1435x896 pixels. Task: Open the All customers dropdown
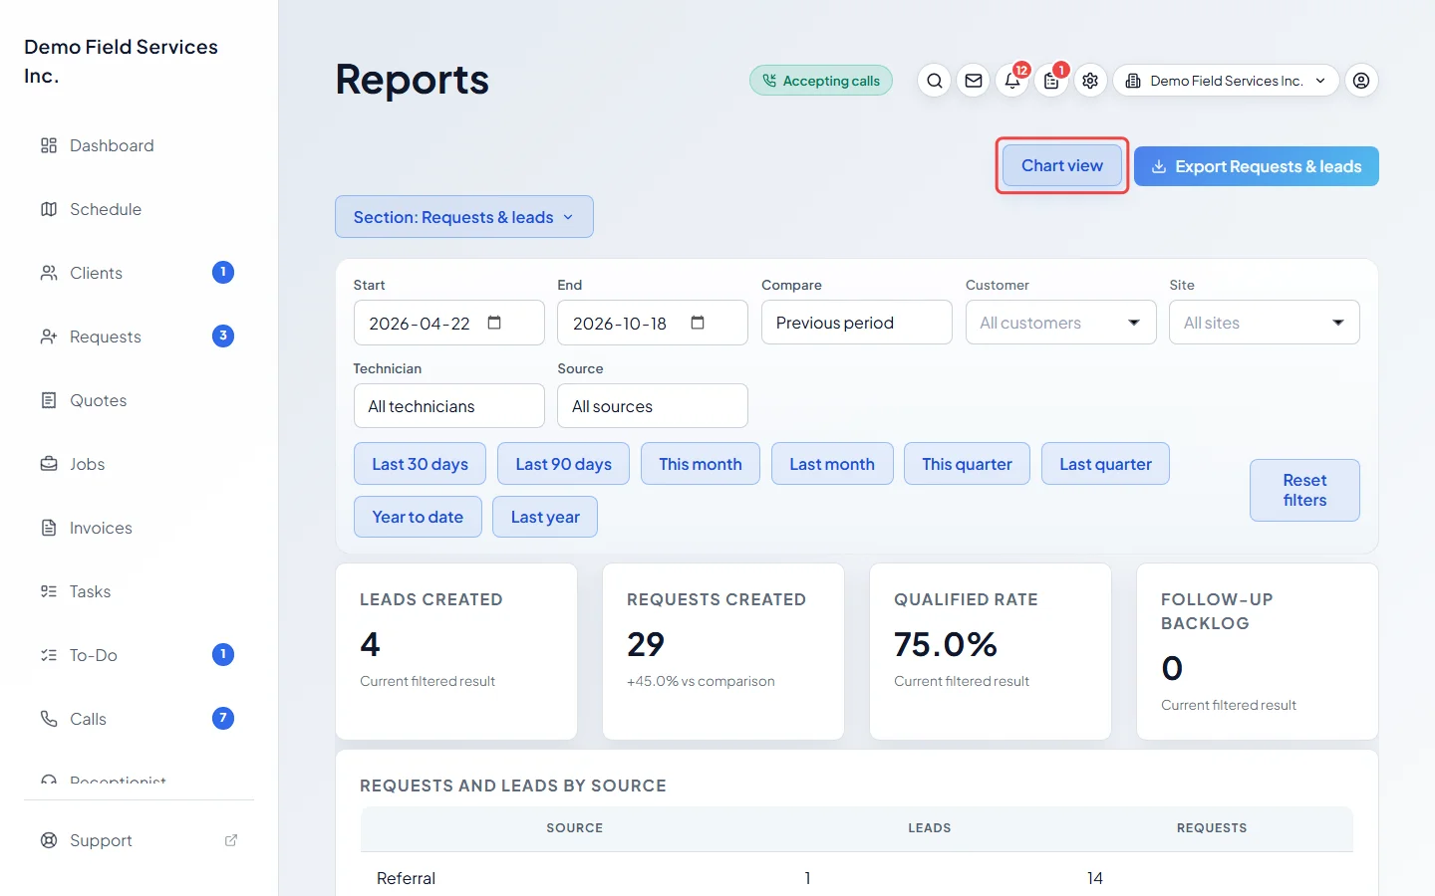[1060, 323]
